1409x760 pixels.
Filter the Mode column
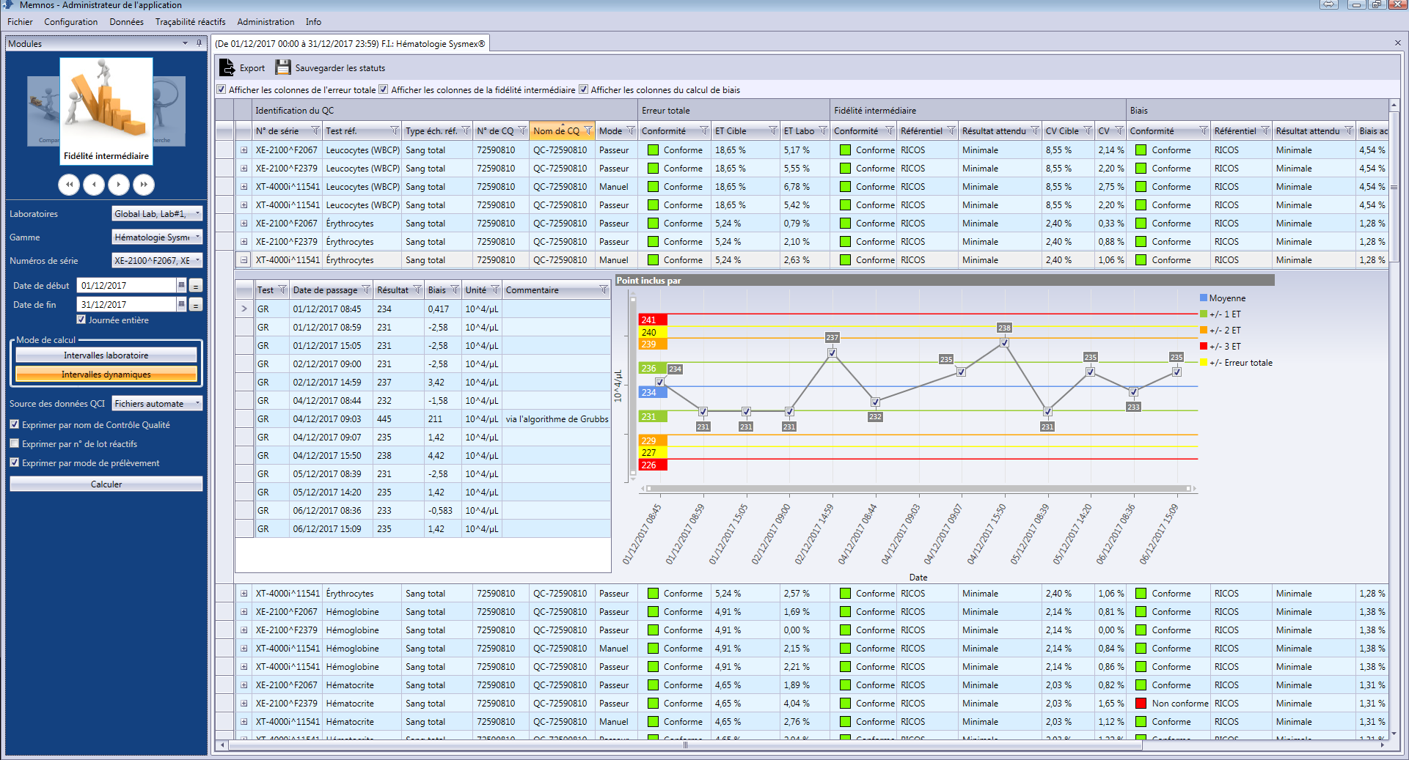(631, 130)
